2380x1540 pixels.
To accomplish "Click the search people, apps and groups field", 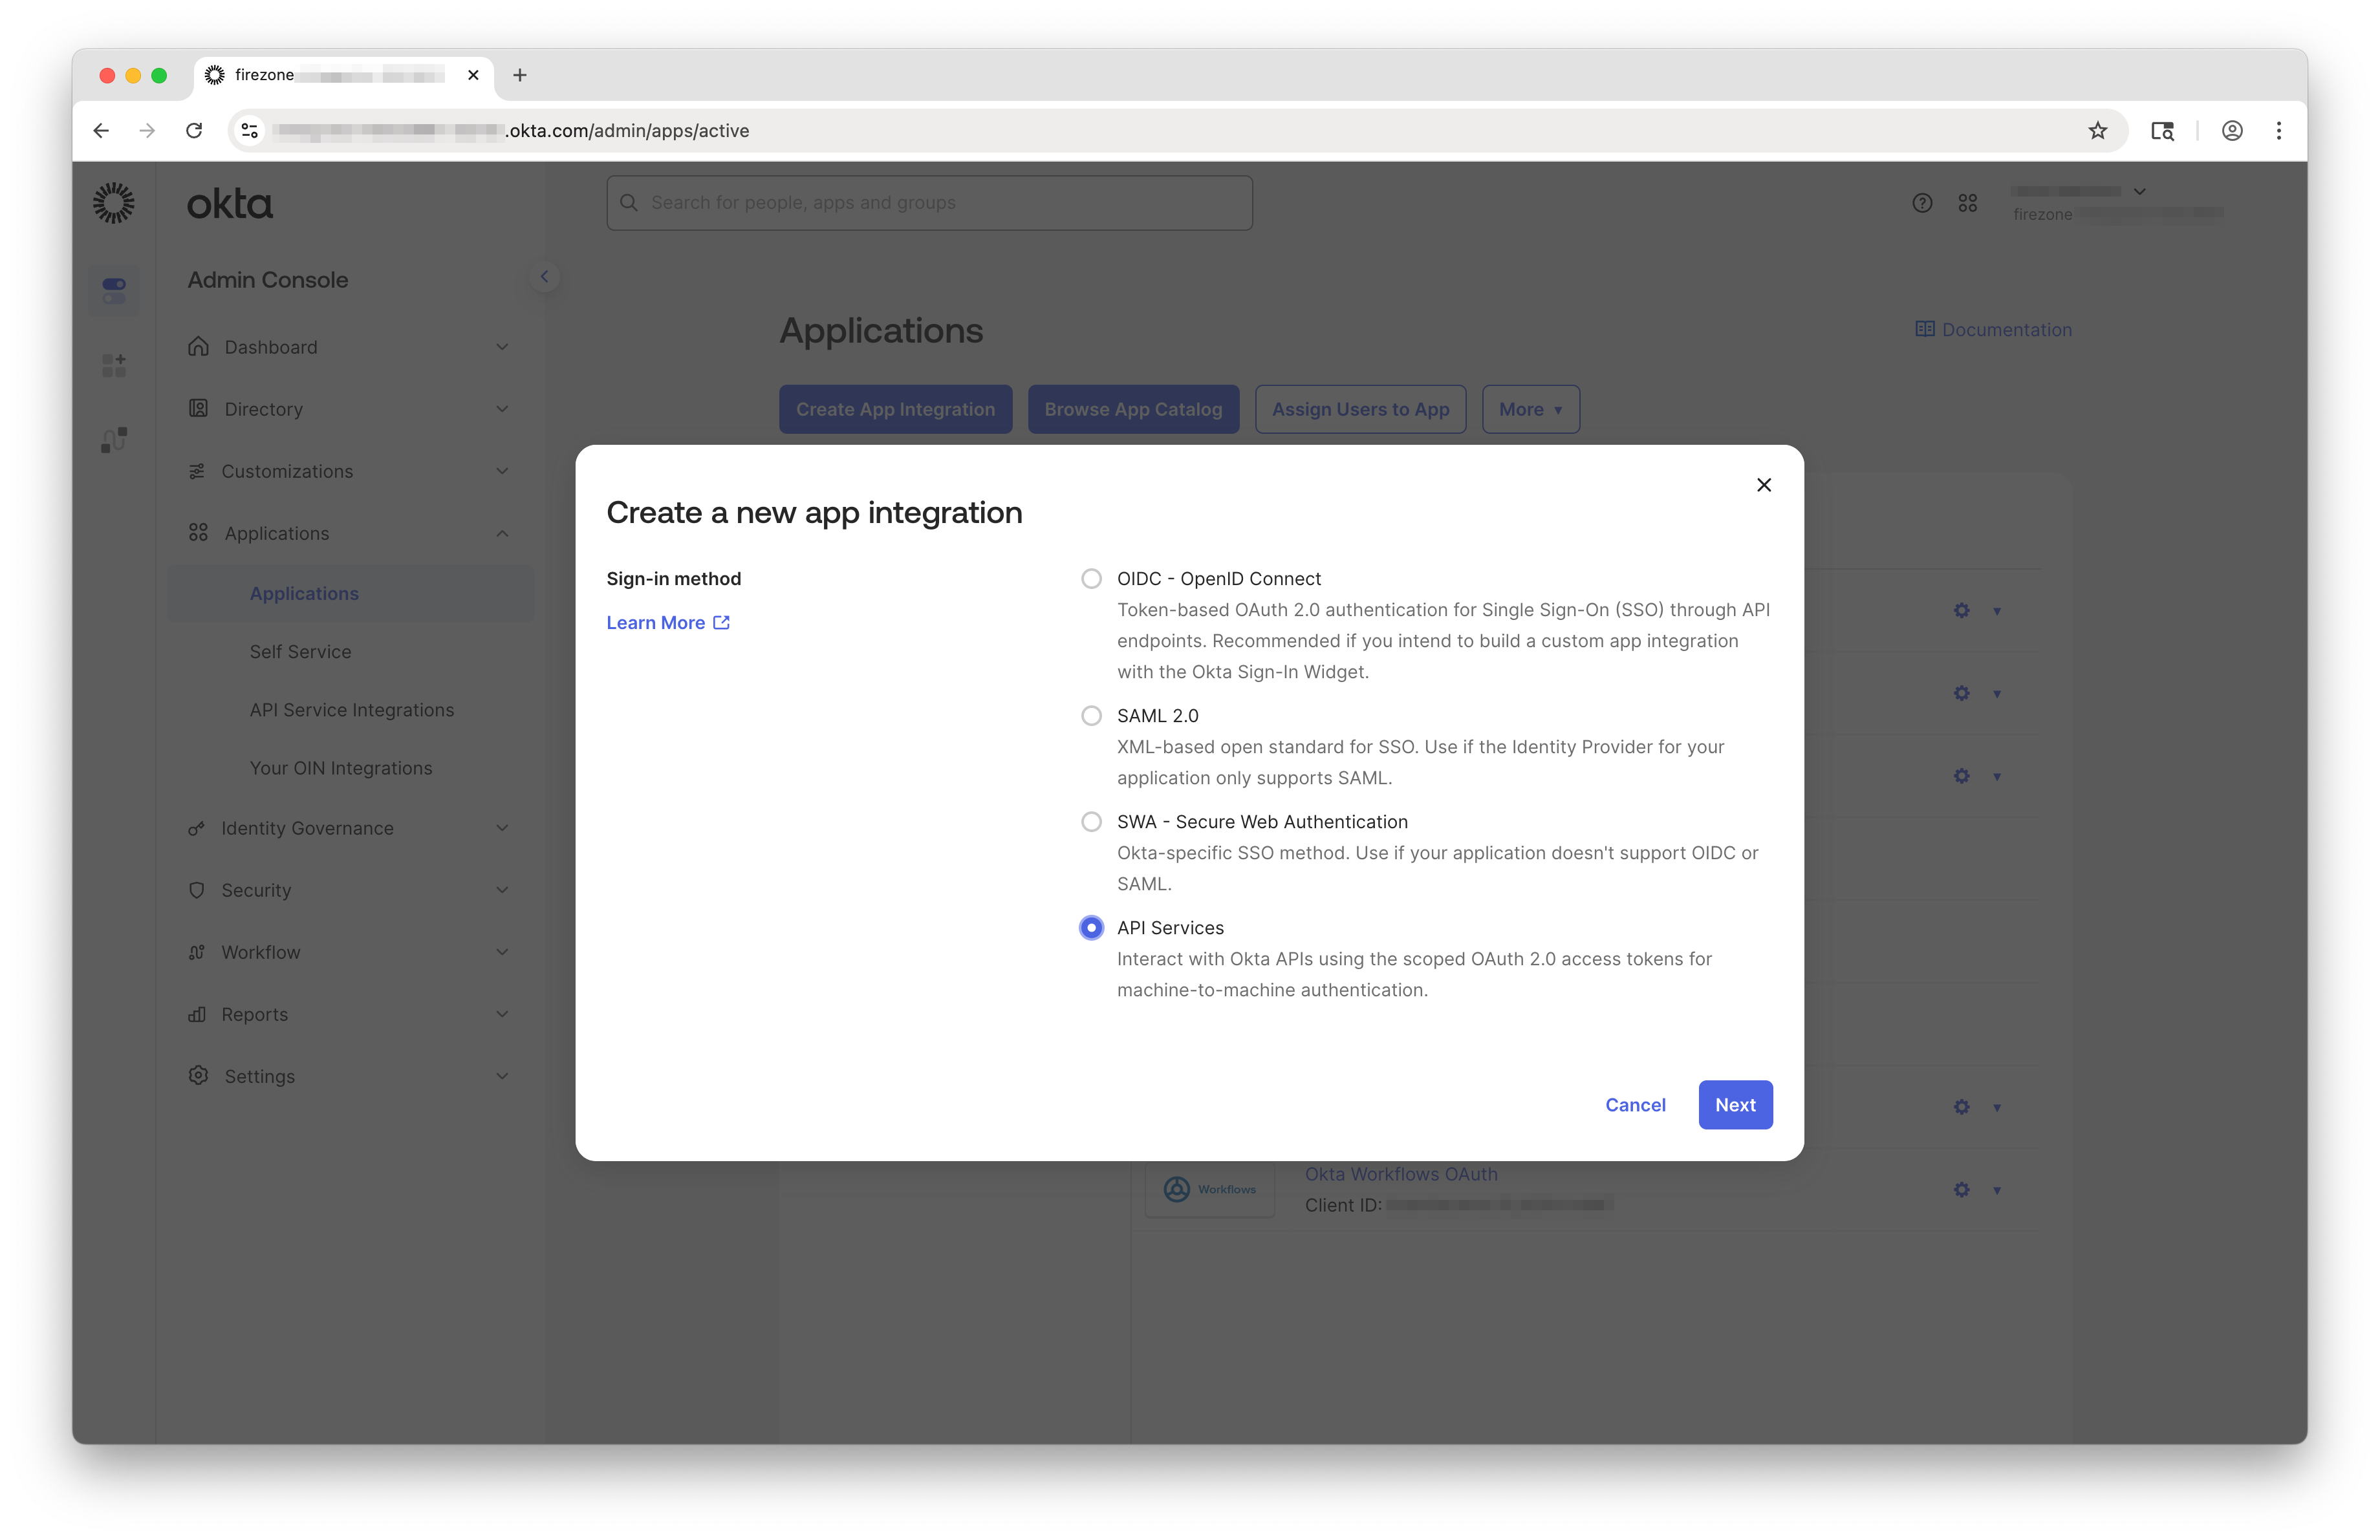I will point(929,203).
